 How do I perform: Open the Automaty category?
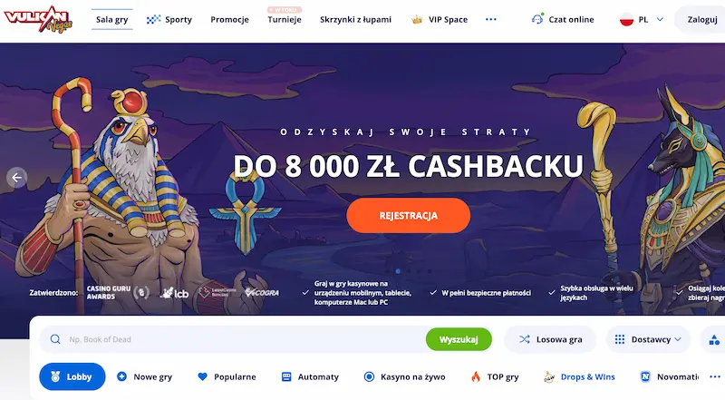pyautogui.click(x=310, y=376)
